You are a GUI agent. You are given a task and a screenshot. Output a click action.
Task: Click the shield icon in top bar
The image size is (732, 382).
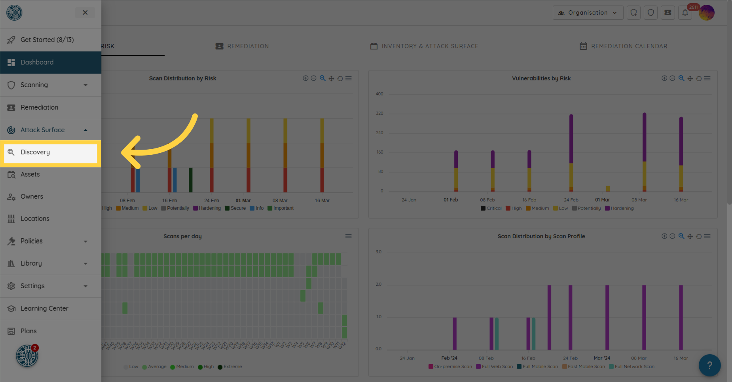[x=650, y=13]
